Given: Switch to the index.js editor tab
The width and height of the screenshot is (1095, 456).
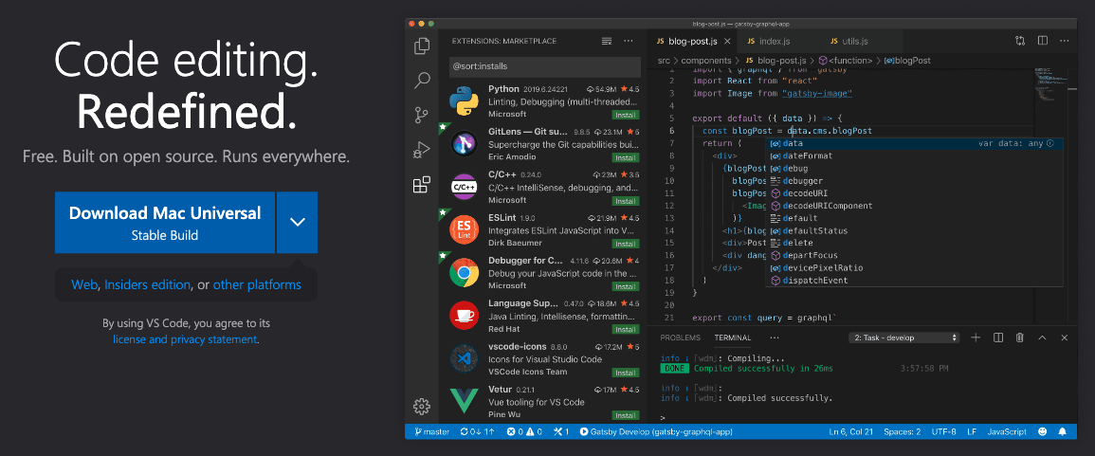Looking at the screenshot, I should click(774, 42).
